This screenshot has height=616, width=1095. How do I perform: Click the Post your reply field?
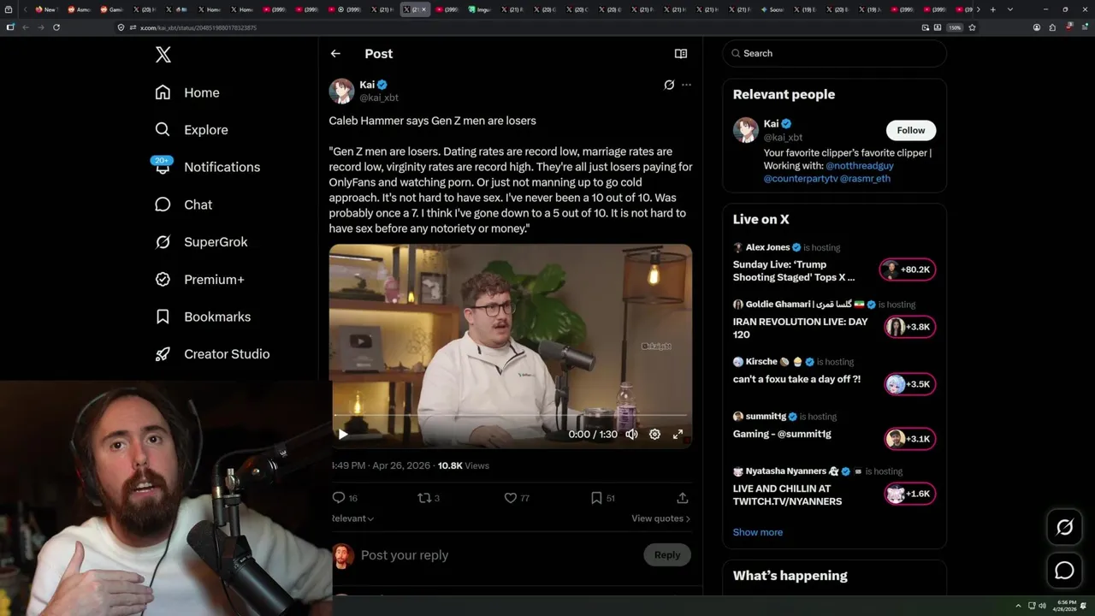(496, 555)
